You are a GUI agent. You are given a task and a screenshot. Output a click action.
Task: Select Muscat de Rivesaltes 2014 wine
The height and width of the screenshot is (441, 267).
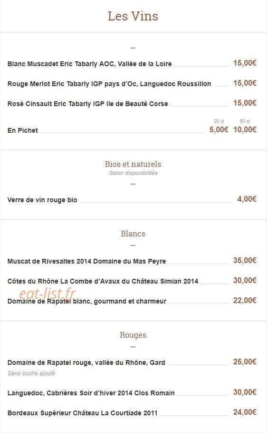tap(86, 261)
